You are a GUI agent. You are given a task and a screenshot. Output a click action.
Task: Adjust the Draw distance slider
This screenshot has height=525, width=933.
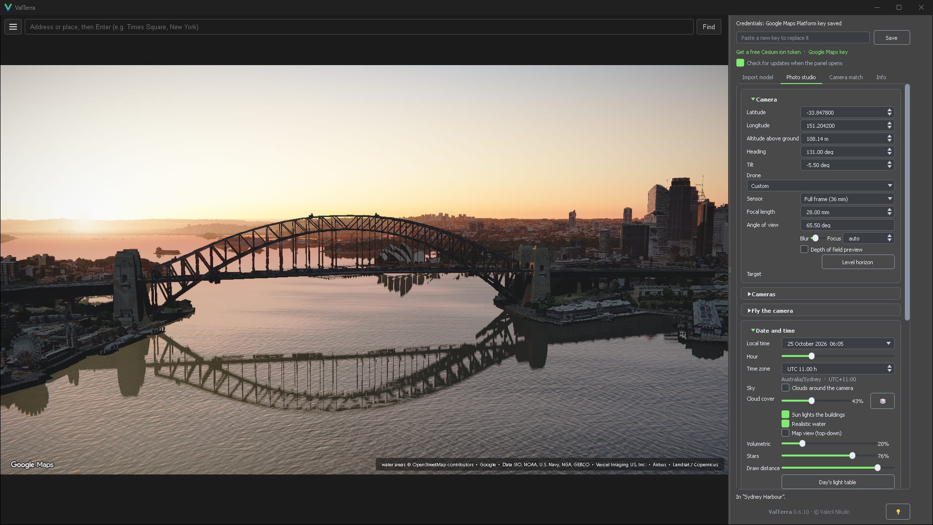pyautogui.click(x=877, y=468)
